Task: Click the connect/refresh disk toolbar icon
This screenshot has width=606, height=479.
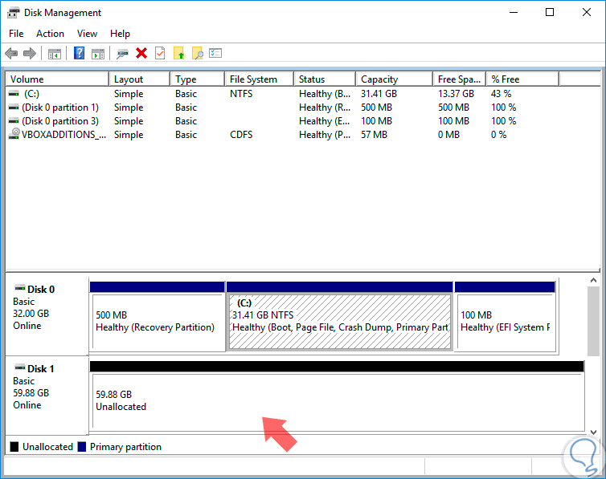Action: coord(122,54)
